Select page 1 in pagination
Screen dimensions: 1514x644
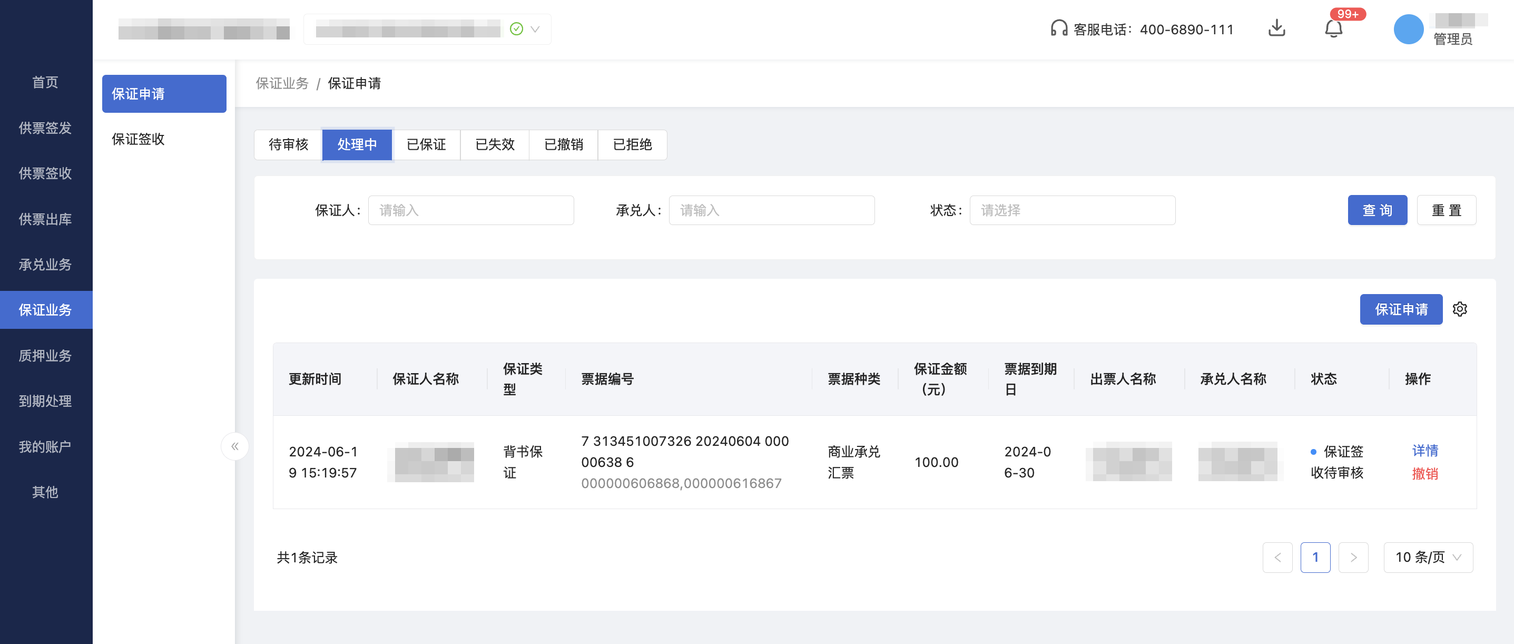pyautogui.click(x=1316, y=557)
